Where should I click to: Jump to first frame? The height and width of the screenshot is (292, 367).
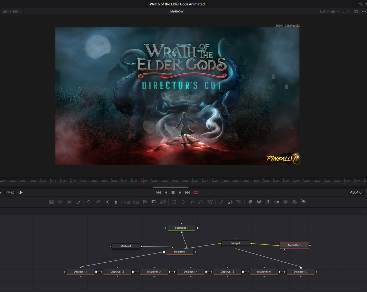(x=159, y=192)
